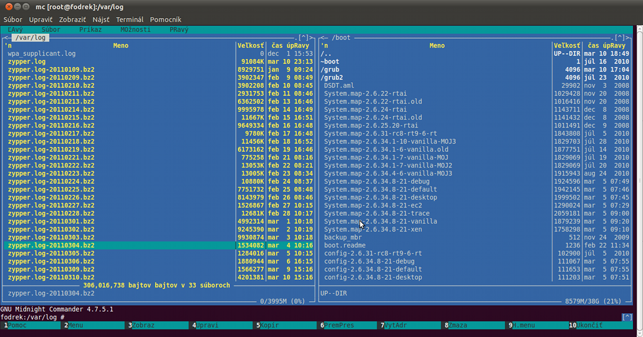643x337 pixels.
Task: Click the /var/log path label
Action: 30,38
